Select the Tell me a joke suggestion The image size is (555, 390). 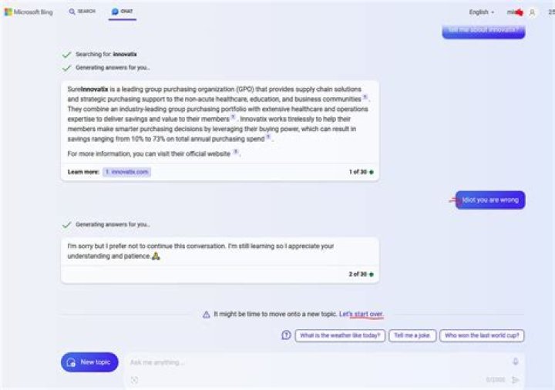(x=412, y=335)
